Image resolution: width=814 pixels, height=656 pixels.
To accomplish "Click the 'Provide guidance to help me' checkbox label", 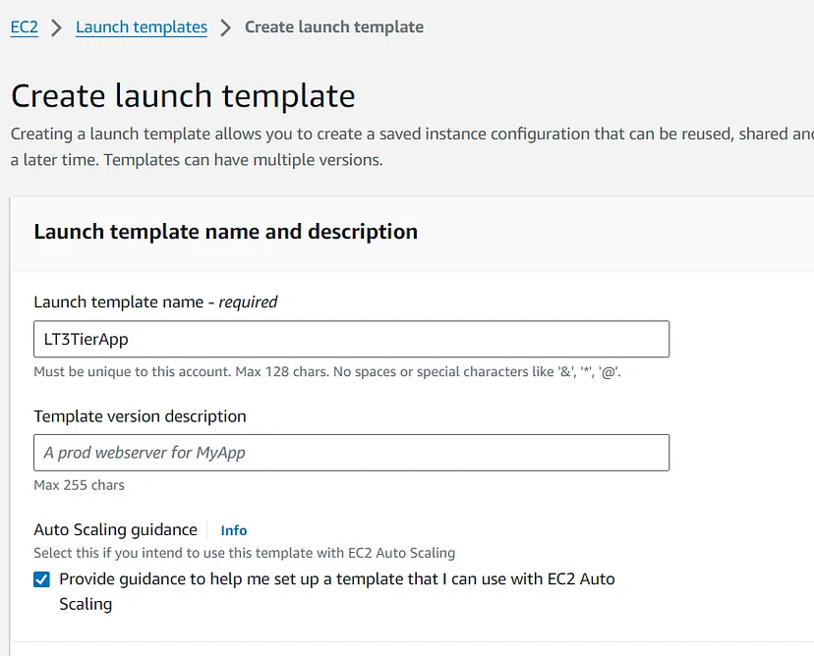I will pos(336,579).
